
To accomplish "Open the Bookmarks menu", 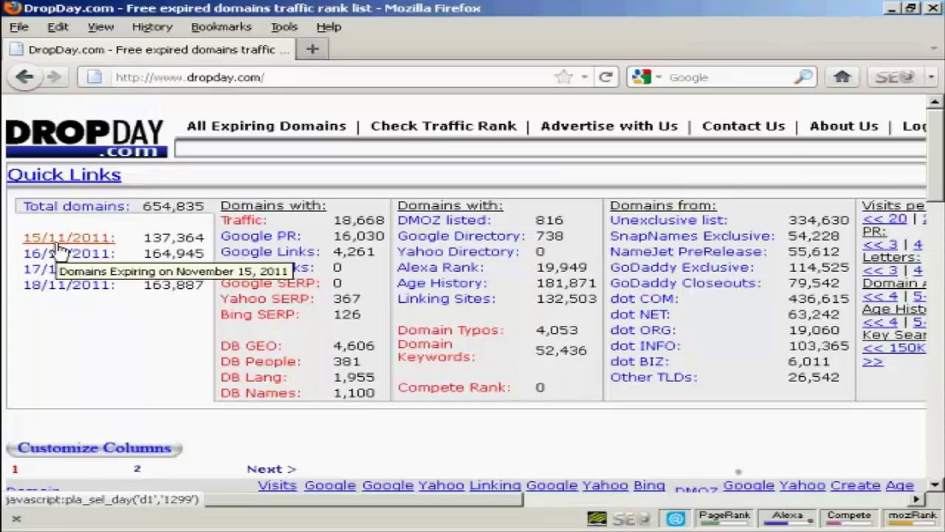I will click(x=221, y=27).
